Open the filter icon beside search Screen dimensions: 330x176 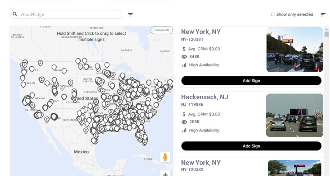click(x=130, y=15)
